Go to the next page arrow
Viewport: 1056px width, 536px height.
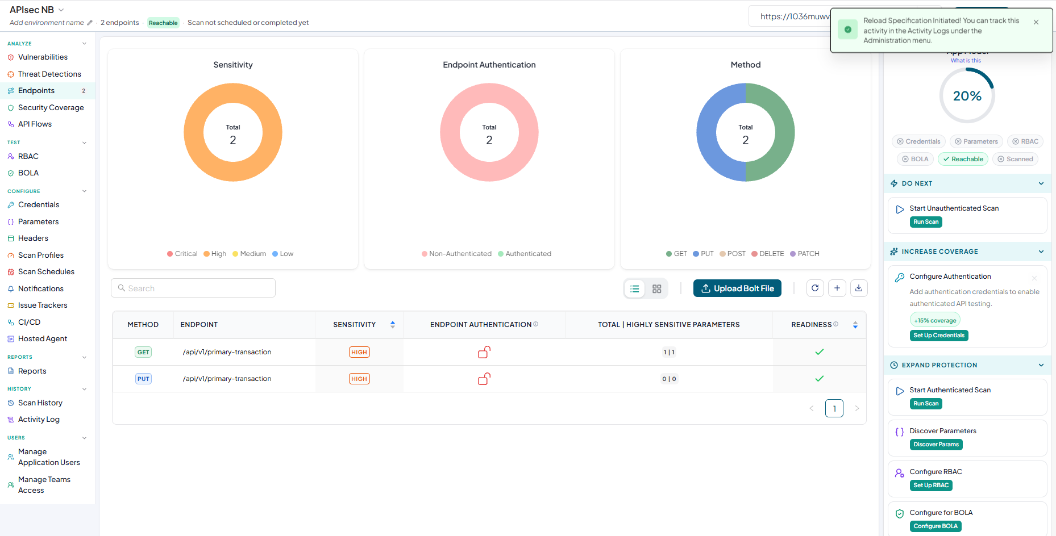click(x=857, y=408)
